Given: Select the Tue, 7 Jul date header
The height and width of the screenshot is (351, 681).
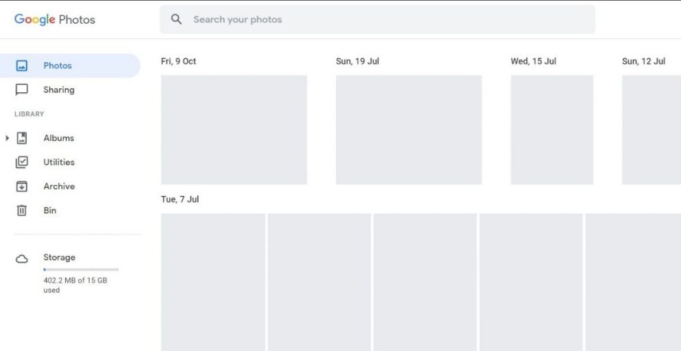Looking at the screenshot, I should pyautogui.click(x=180, y=199).
